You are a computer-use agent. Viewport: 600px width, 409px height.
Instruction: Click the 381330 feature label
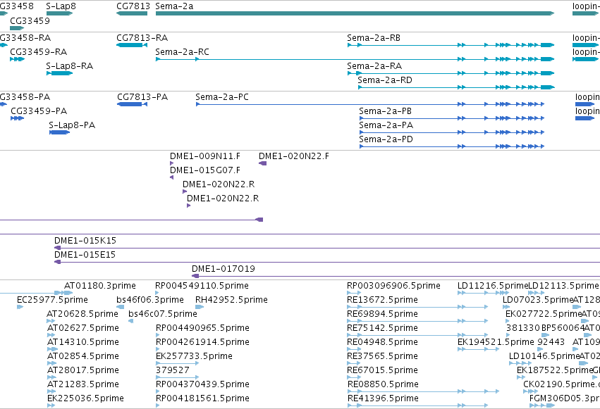click(x=522, y=328)
